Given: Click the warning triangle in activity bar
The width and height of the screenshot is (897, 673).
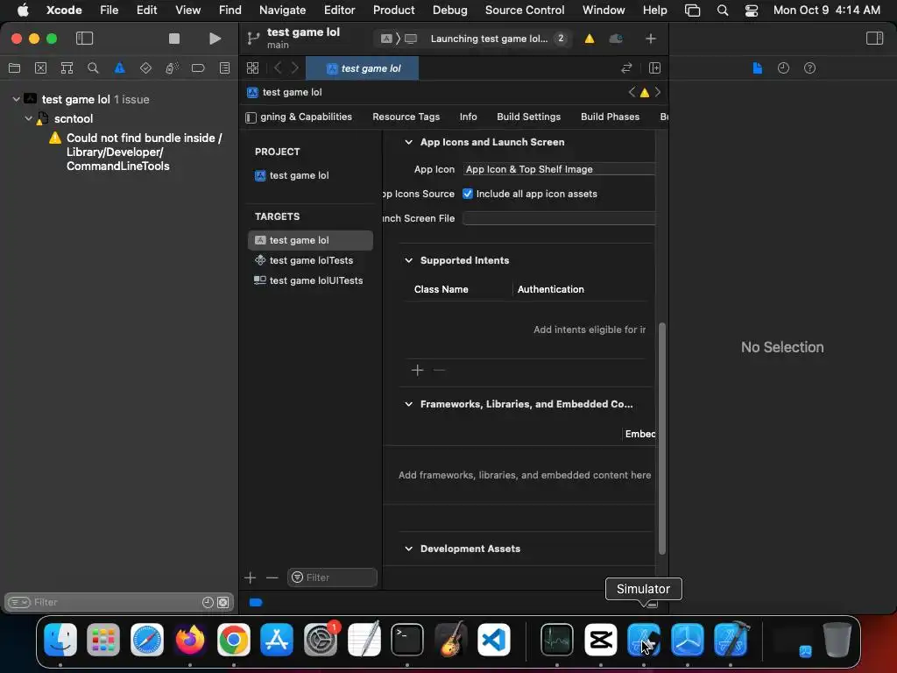Looking at the screenshot, I should tap(590, 39).
